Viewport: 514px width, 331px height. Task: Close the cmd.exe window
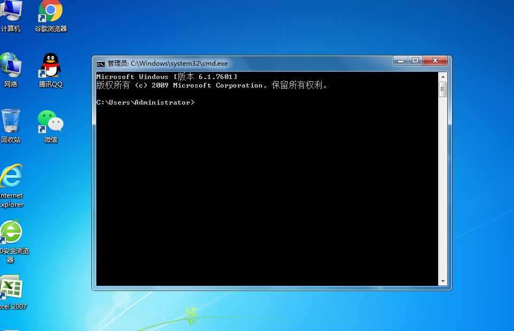[435, 61]
